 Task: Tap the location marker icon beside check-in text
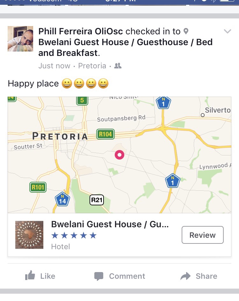click(186, 31)
